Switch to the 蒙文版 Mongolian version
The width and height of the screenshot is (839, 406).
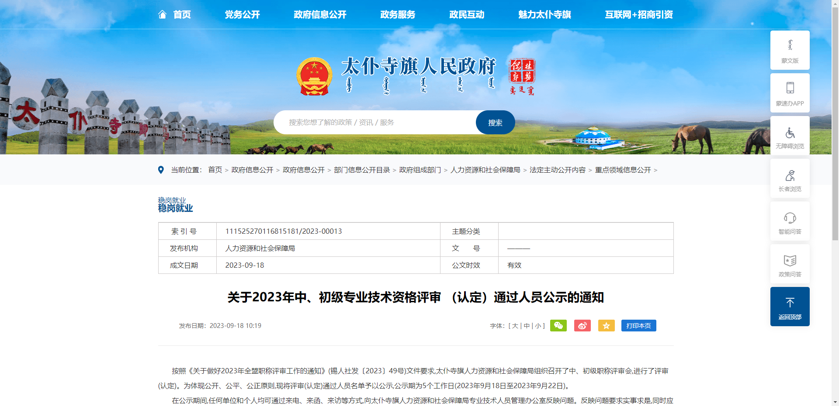[790, 50]
